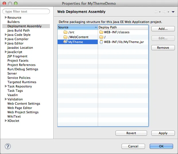The width and height of the screenshot is (178, 154).
Task: Expand the Validation node
Action: coord(6,99)
